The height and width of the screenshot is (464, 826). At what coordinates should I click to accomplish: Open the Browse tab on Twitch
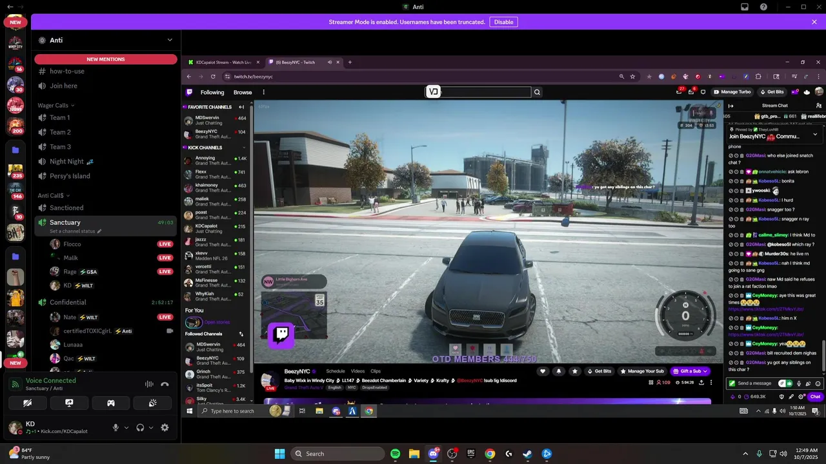pos(243,92)
